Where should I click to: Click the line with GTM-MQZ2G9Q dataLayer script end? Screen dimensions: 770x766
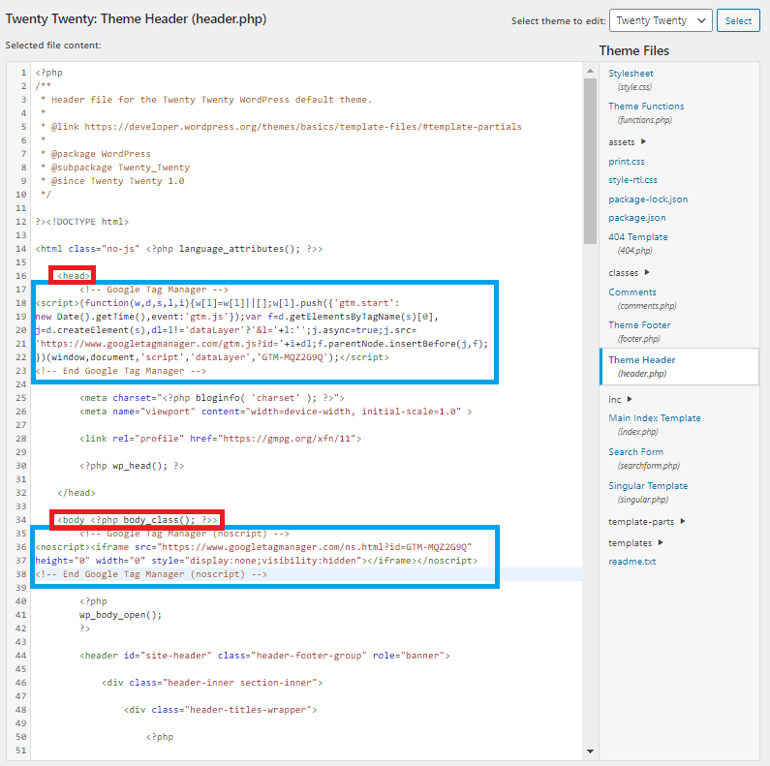(212, 357)
